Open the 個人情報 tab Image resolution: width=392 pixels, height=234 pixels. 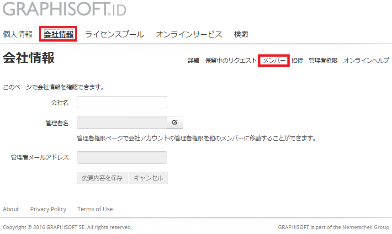17,34
